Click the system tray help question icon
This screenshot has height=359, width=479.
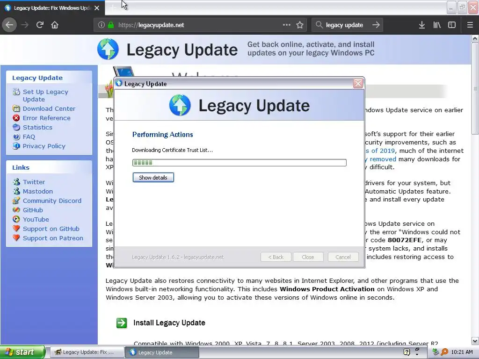pos(406,352)
